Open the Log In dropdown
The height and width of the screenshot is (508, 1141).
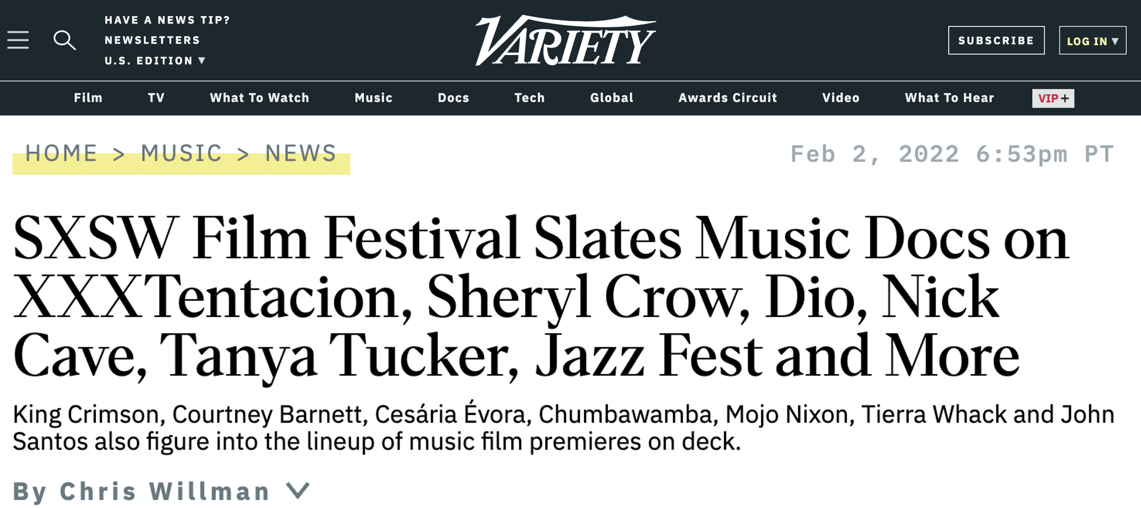[x=1092, y=41]
